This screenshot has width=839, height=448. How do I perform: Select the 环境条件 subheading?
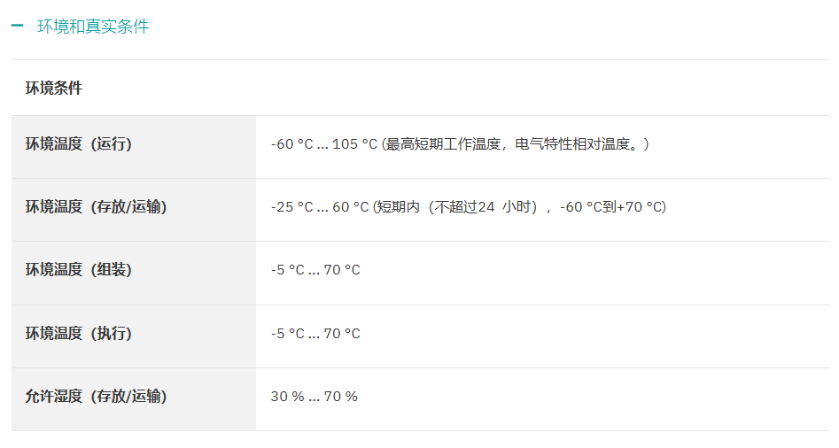(54, 88)
